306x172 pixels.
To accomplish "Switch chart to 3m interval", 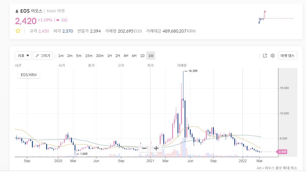I will [70, 56].
